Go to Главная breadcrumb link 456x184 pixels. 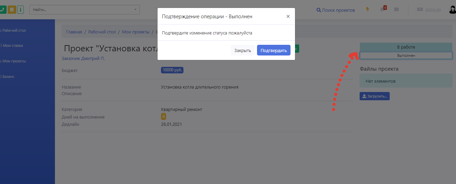(x=74, y=32)
